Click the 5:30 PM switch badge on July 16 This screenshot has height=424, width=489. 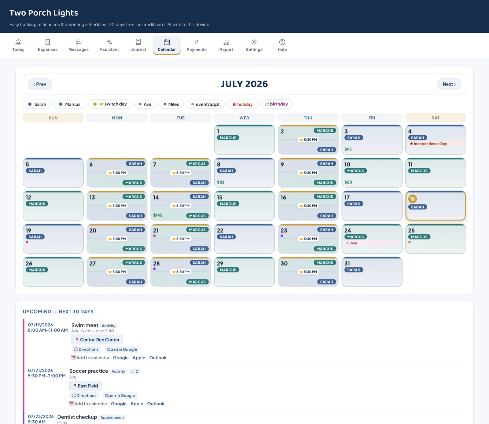coord(308,206)
